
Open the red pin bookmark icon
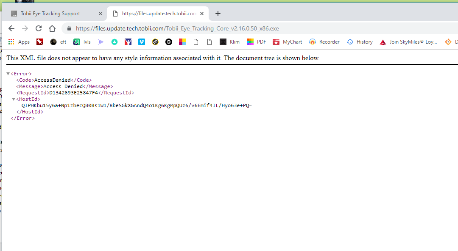(40, 42)
